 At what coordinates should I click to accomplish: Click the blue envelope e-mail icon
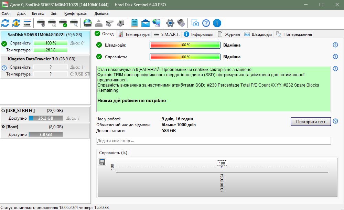pos(145,23)
